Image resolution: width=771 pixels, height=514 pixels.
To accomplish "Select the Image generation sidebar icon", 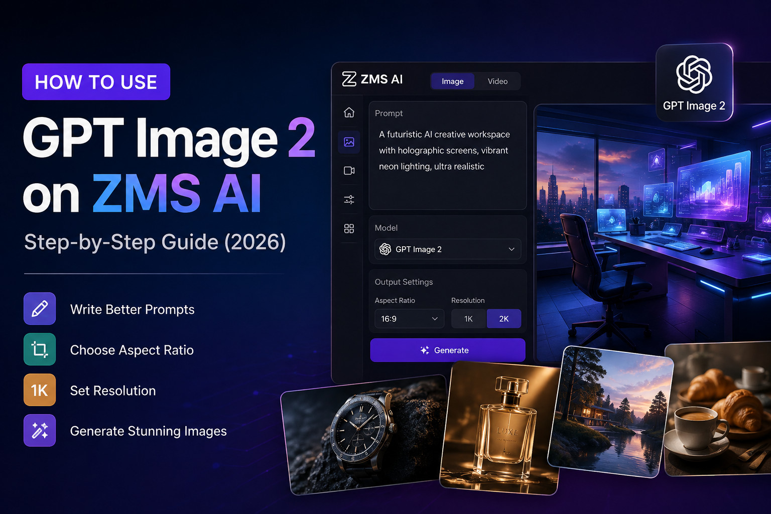I will 349,142.
